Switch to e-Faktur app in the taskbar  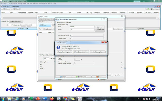pos(80,99)
